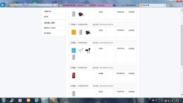Open 訂單詳情 for the NT$625.00 order

pyautogui.click(x=131, y=12)
